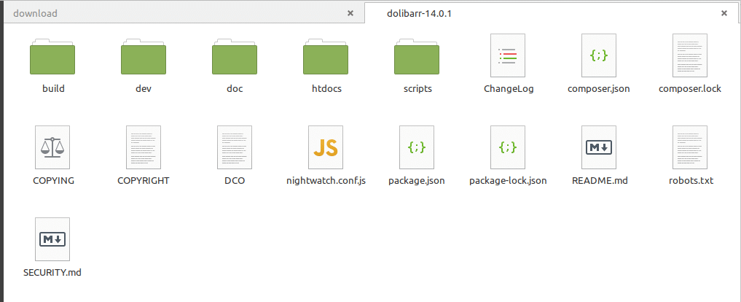The height and width of the screenshot is (302, 741).
Task: Click the 'scripts' folder name label
Action: tap(417, 88)
